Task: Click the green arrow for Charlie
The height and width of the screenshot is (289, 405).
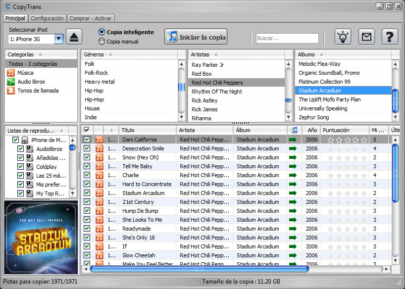Action: point(293,175)
